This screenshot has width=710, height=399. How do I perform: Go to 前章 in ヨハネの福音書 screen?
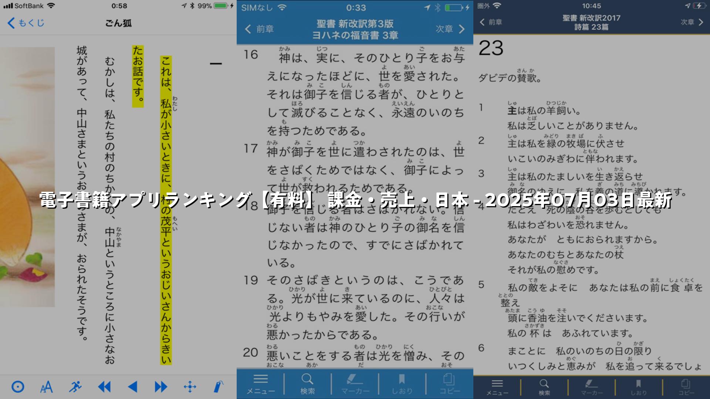coord(259,29)
